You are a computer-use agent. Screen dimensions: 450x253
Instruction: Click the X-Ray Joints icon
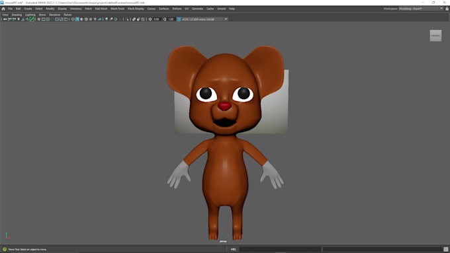pos(143,19)
